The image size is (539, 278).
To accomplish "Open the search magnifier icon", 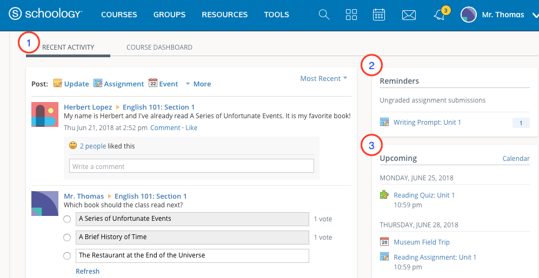I will [324, 15].
